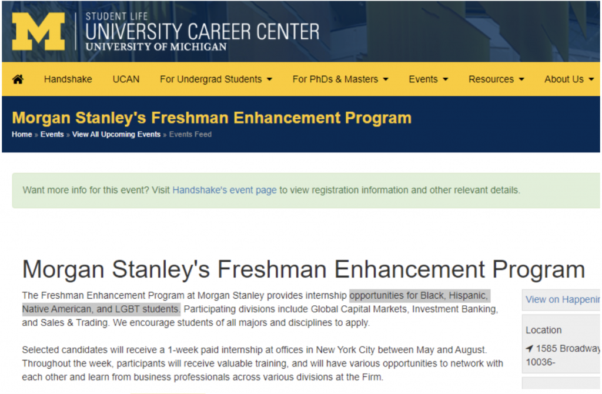602x394 pixels.
Task: Expand the For Undergrad Students dropdown
Action: [216, 79]
